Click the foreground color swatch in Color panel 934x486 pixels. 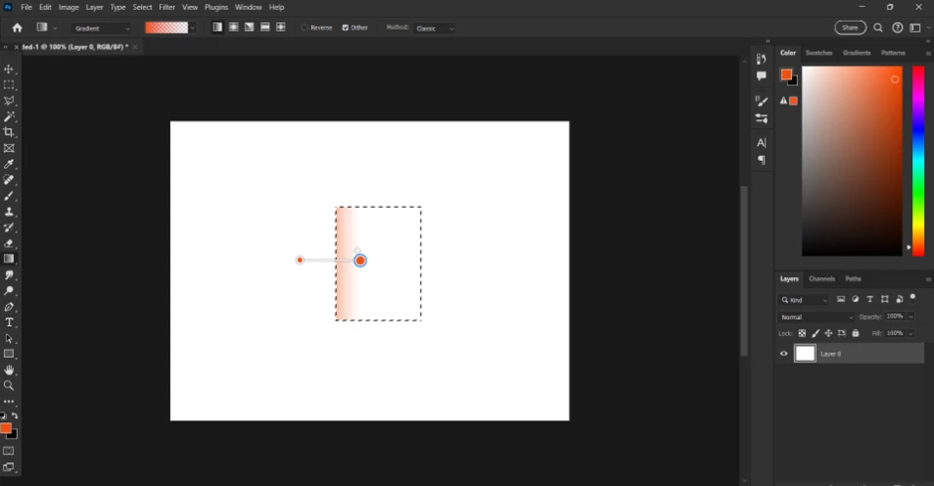[x=786, y=75]
